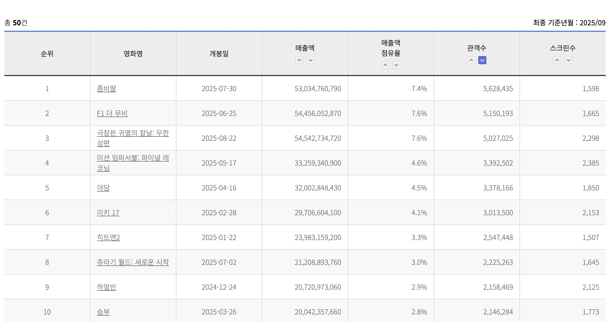Open 쥬라기 월드: 새로운 시작 link
This screenshot has width=610, height=322.
pyautogui.click(x=133, y=262)
